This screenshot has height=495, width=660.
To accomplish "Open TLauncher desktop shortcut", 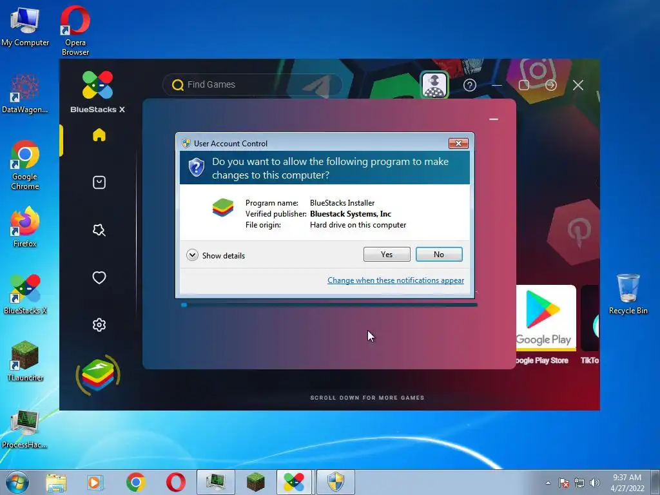I will (x=25, y=361).
